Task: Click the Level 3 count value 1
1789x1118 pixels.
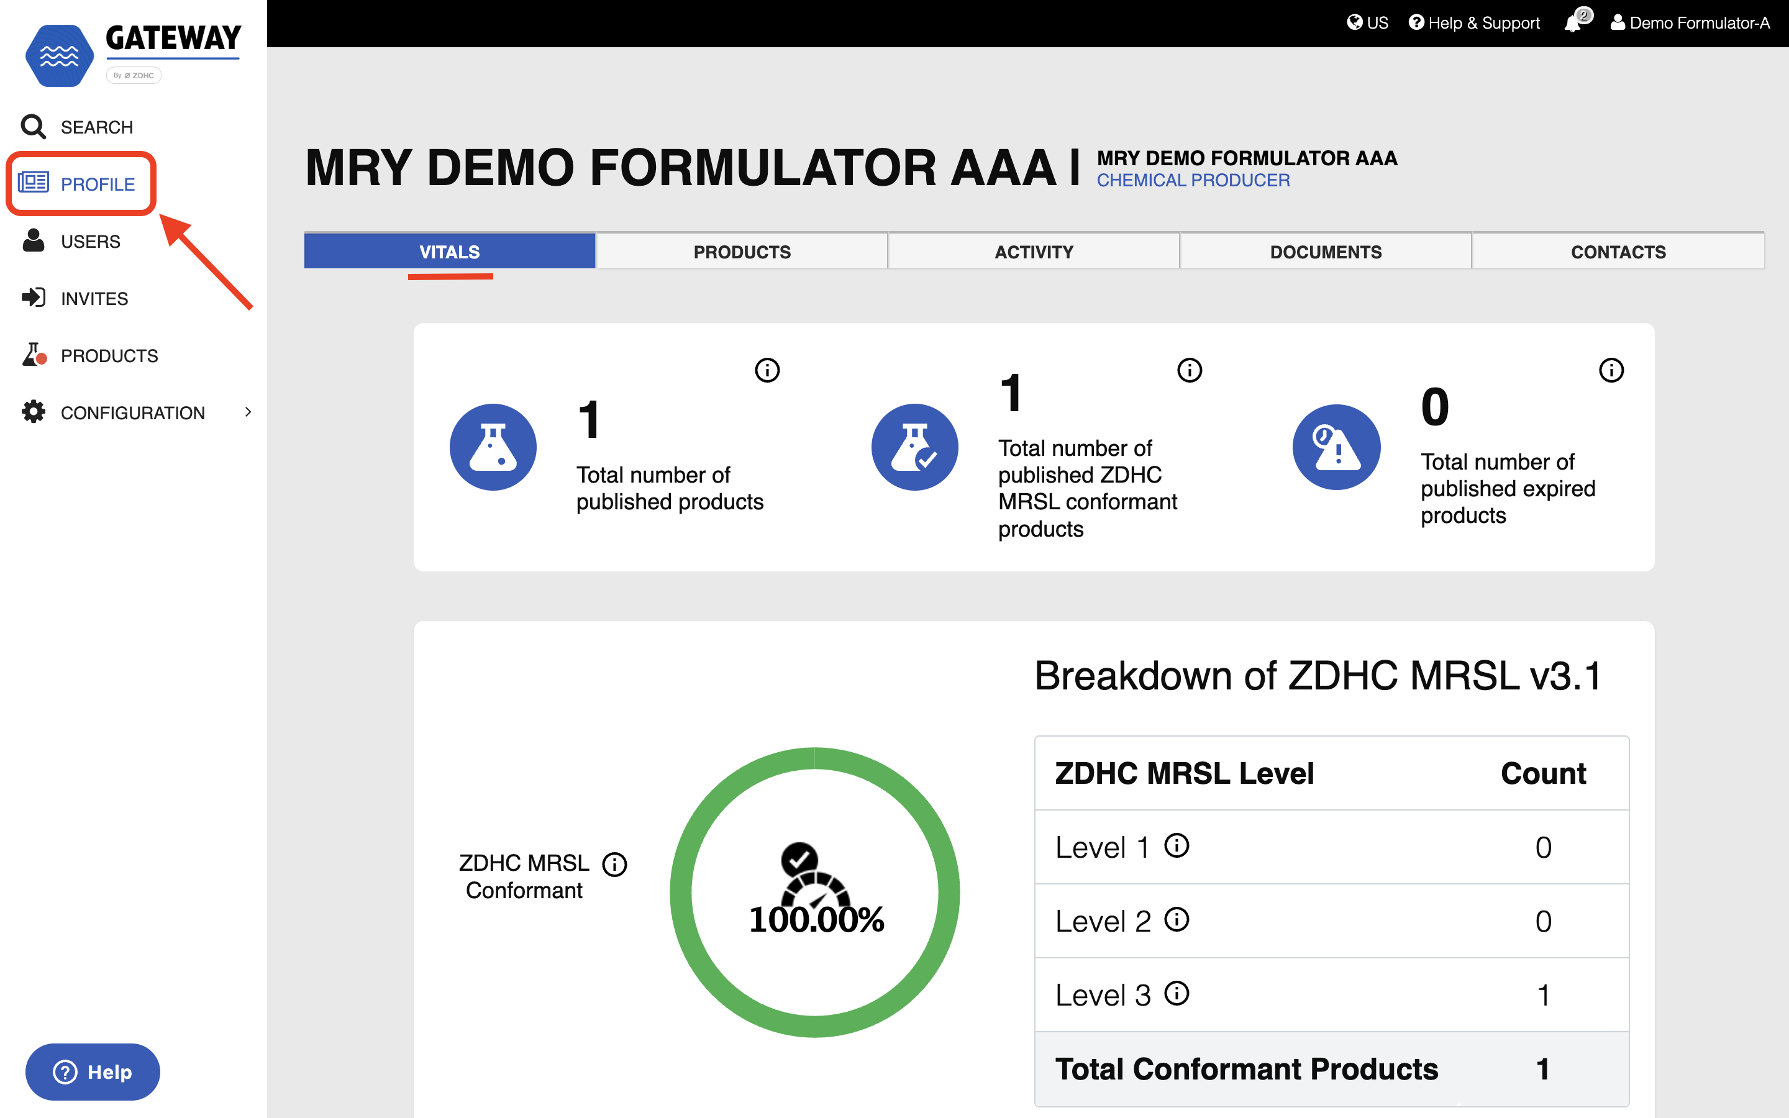Action: click(1543, 995)
